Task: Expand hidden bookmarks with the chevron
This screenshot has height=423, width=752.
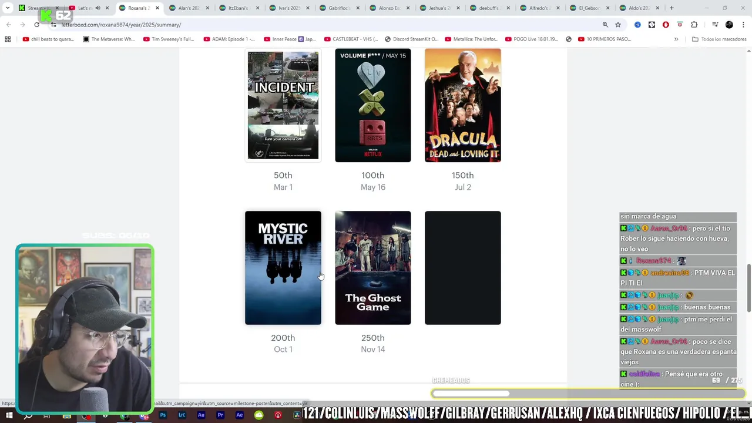Action: tap(676, 39)
